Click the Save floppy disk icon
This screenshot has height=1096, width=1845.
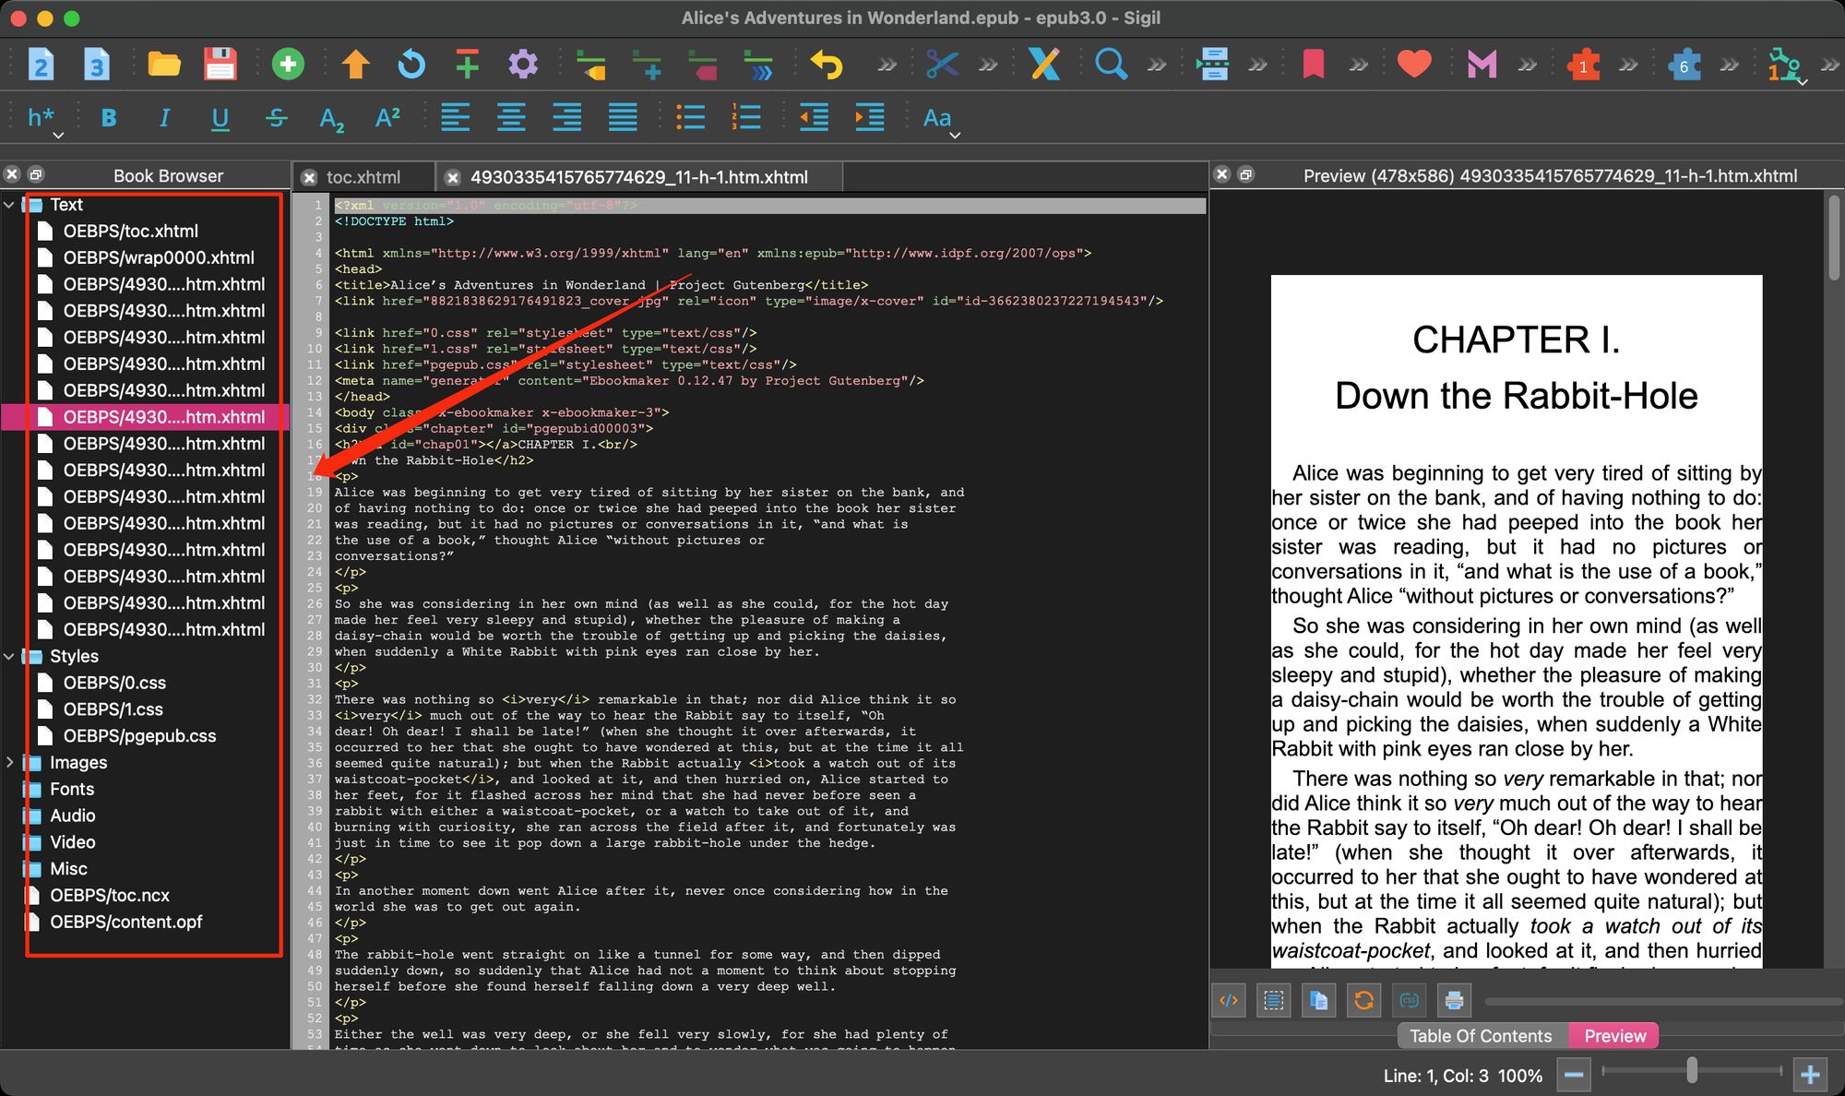pyautogui.click(x=220, y=65)
